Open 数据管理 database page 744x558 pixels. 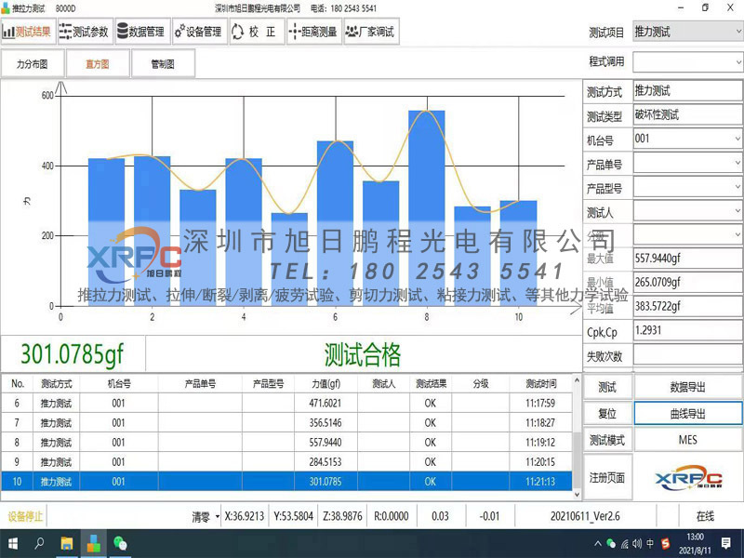coord(142,32)
